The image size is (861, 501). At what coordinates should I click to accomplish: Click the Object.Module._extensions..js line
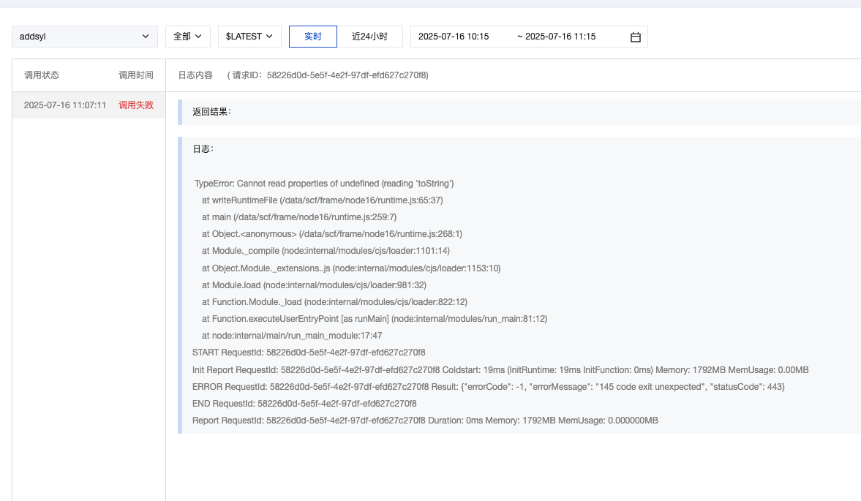[351, 268]
